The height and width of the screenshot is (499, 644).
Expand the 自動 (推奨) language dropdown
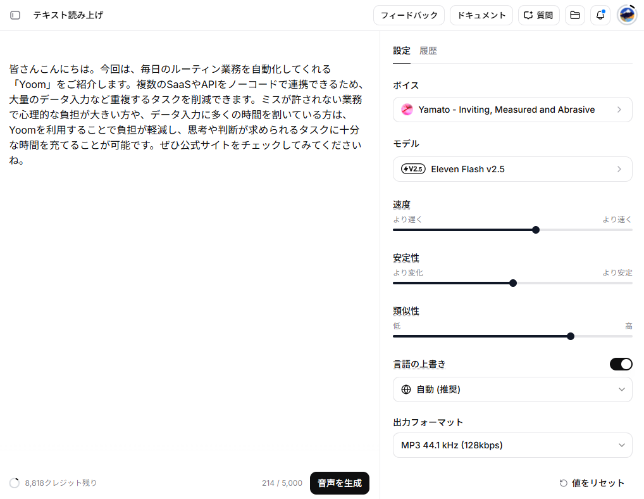coord(512,389)
